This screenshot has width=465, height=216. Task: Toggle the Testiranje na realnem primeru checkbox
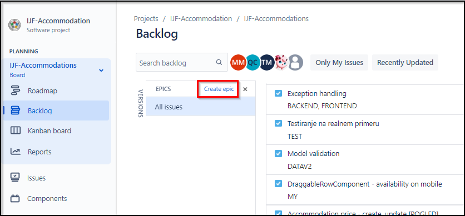pos(278,123)
